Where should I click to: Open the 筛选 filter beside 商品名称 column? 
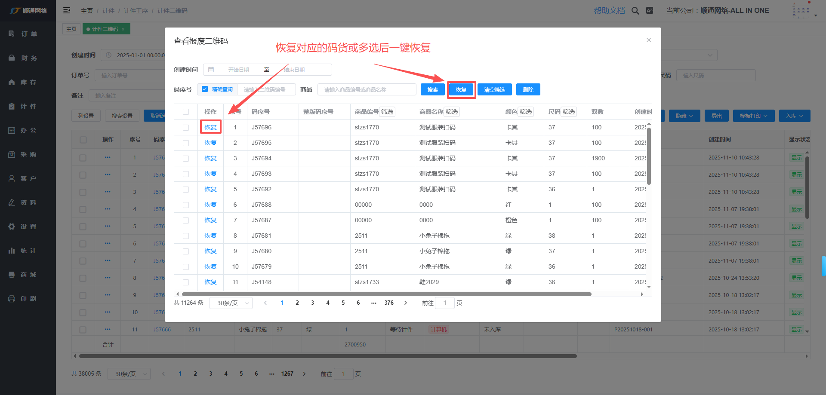point(451,112)
